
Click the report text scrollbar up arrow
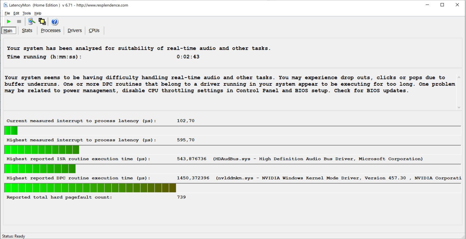click(459, 78)
